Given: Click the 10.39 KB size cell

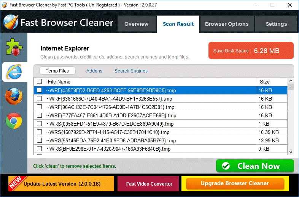Looking at the screenshot, I should (272, 132).
